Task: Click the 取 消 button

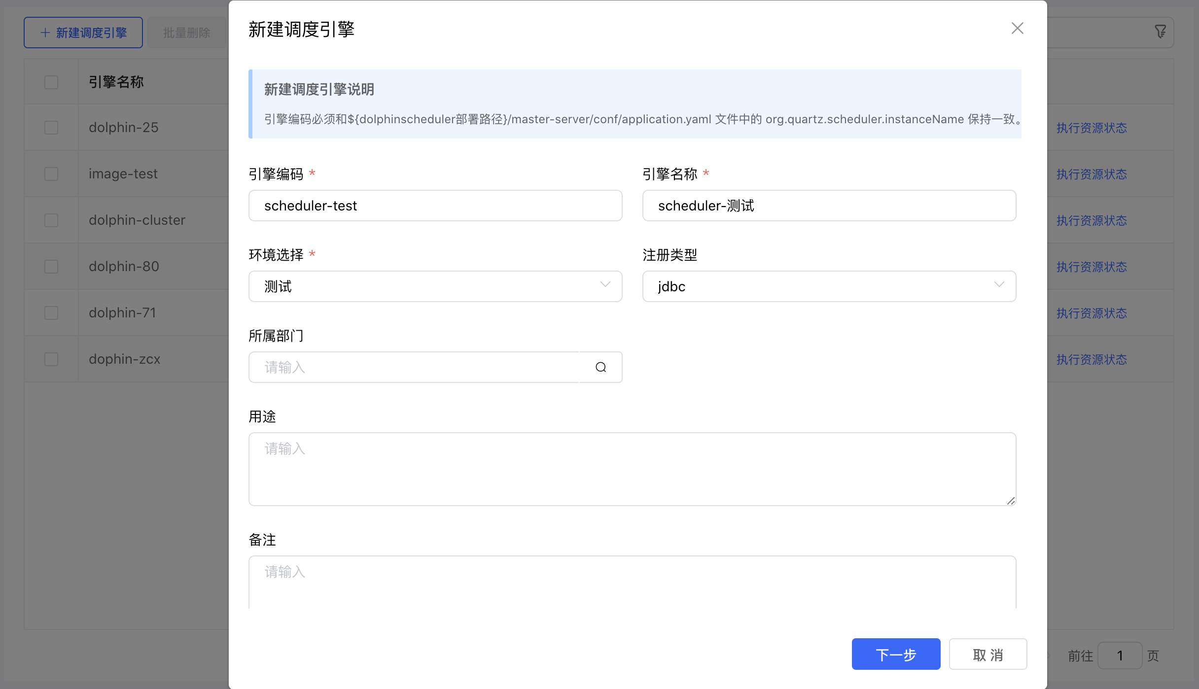Action: pos(987,654)
